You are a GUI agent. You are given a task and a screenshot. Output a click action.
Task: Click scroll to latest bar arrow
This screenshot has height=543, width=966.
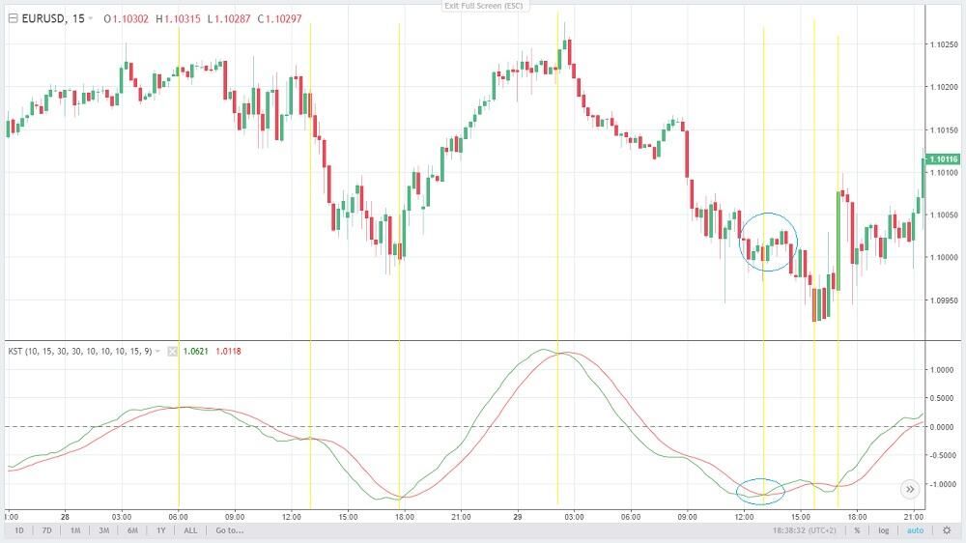coord(909,489)
